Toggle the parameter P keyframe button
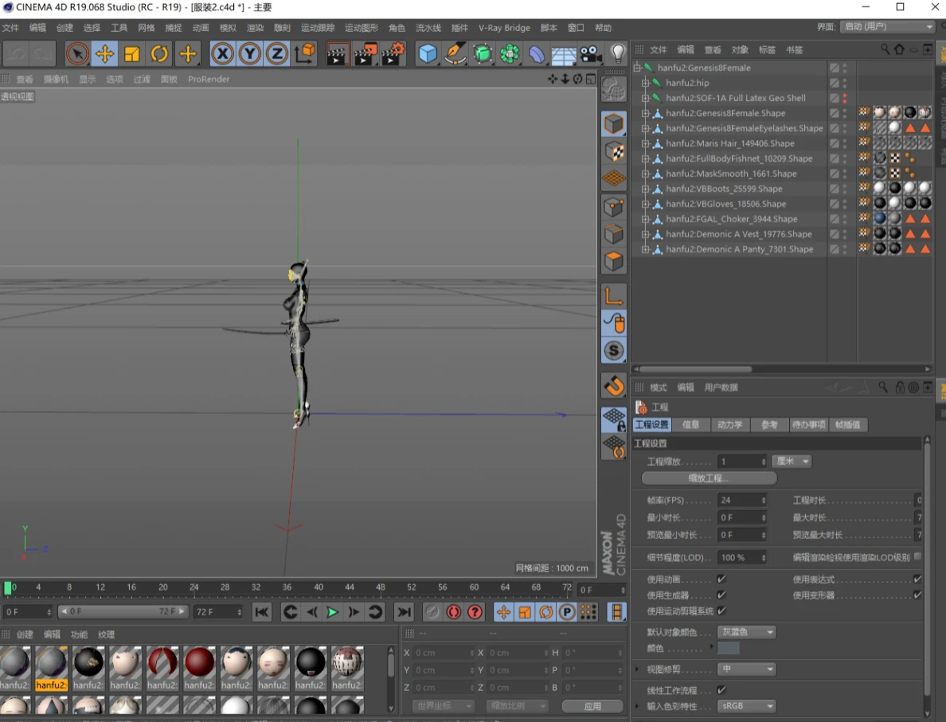Image resolution: width=946 pixels, height=722 pixels. [x=567, y=612]
